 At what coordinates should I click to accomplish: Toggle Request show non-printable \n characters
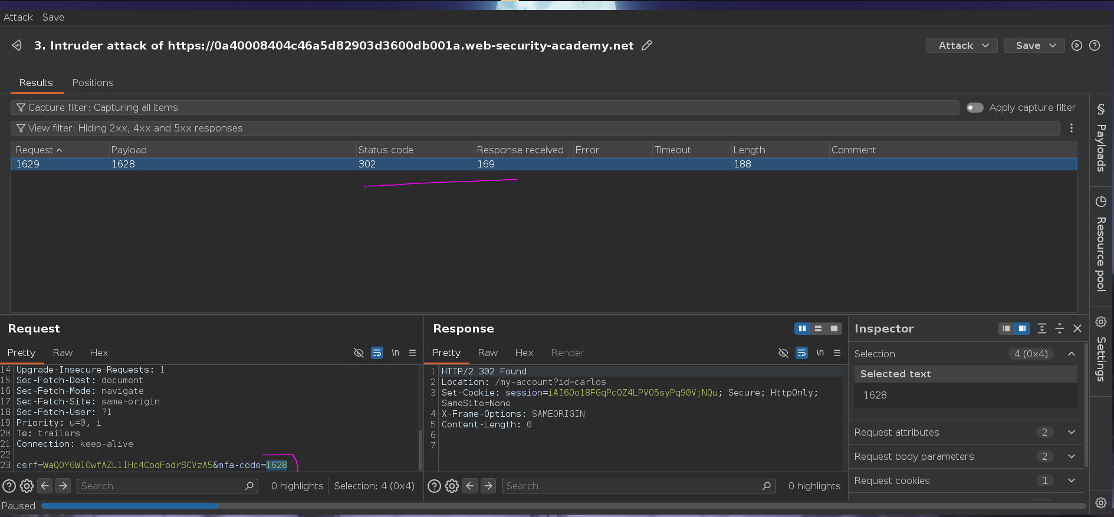395,353
